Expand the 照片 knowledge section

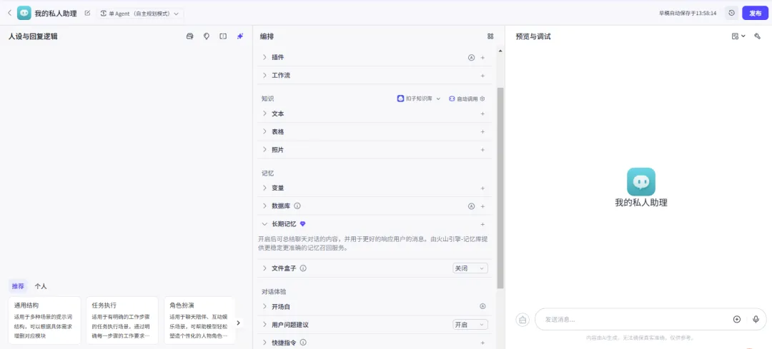[264, 150]
